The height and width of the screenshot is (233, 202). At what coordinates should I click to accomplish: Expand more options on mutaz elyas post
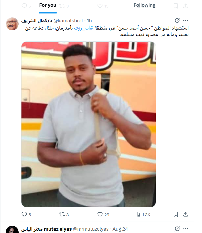point(185,229)
